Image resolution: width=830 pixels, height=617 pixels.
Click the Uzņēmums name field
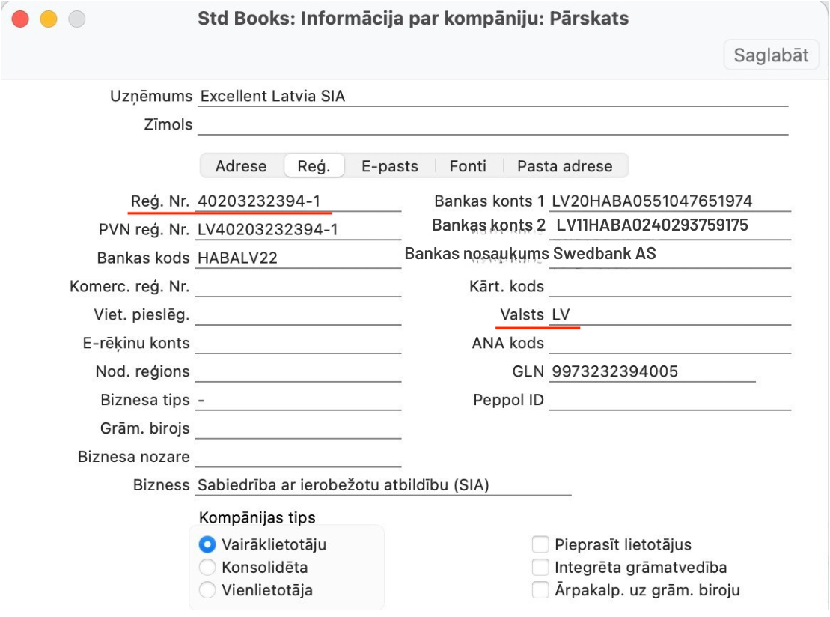pyautogui.click(x=491, y=97)
